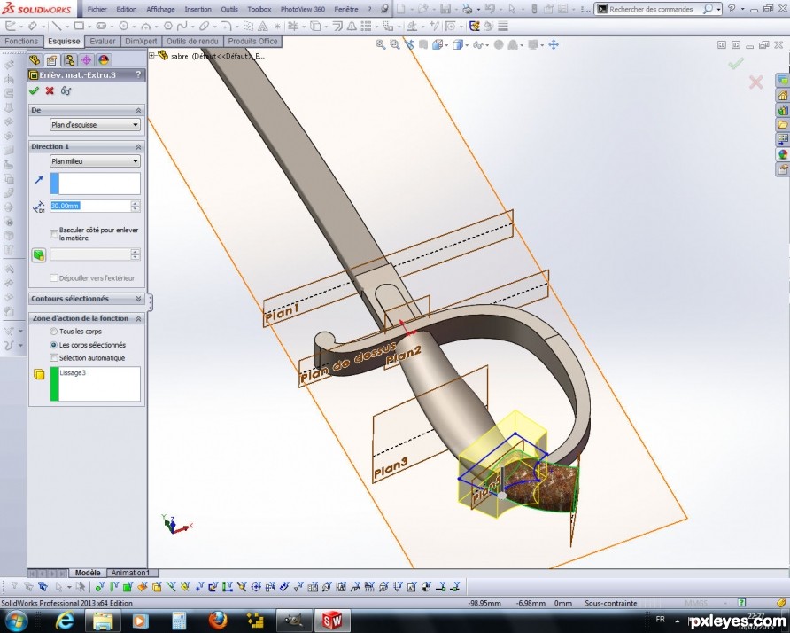Open the ConfigurationManager tab icon
The width and height of the screenshot is (790, 633).
coord(69,60)
